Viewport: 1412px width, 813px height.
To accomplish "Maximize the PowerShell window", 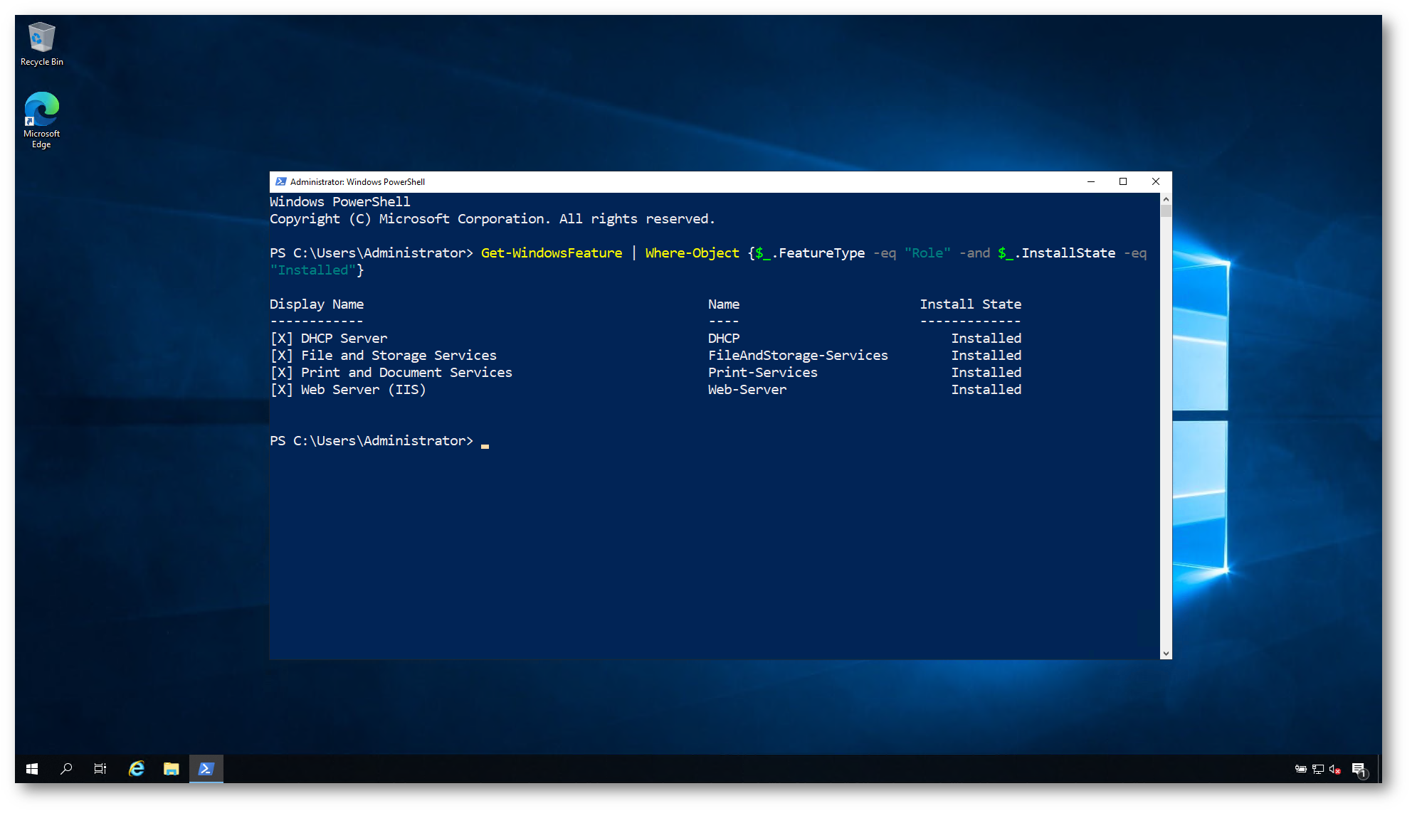I will 1123,182.
